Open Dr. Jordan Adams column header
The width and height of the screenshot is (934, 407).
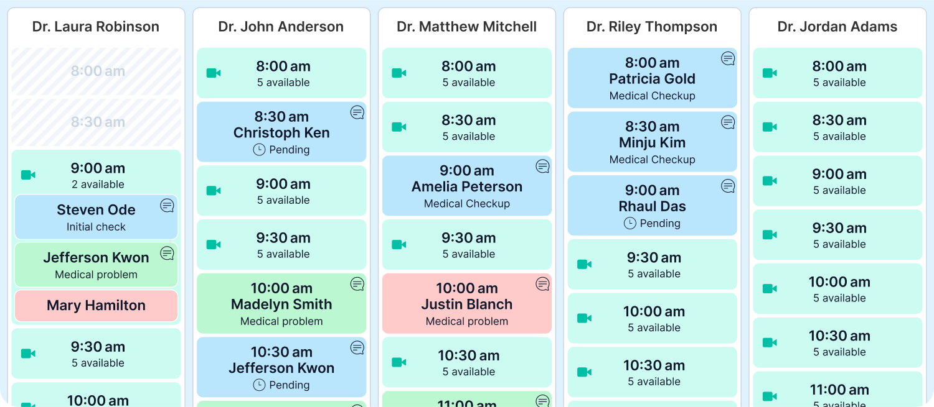click(837, 27)
